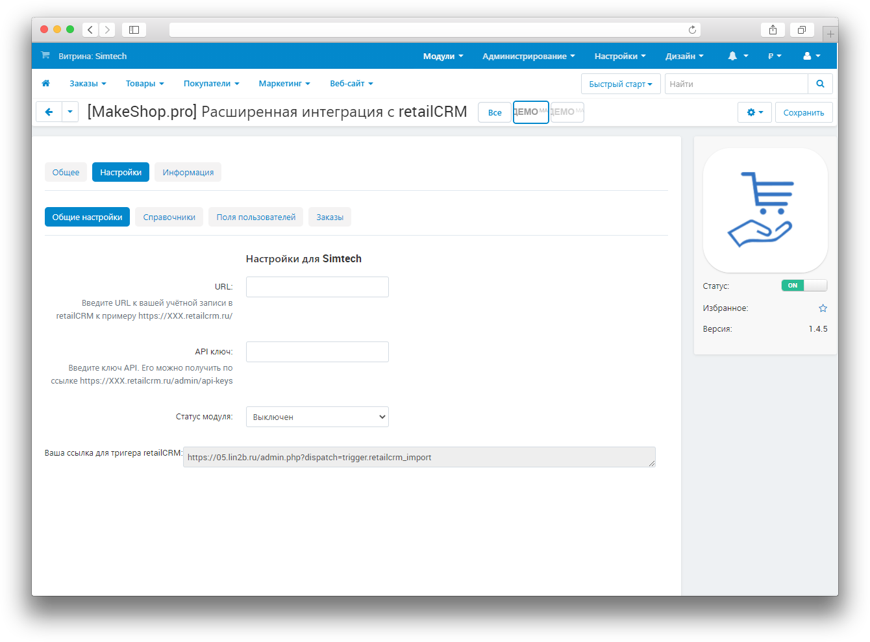Open the Информация tab
The image size is (870, 642).
(188, 172)
